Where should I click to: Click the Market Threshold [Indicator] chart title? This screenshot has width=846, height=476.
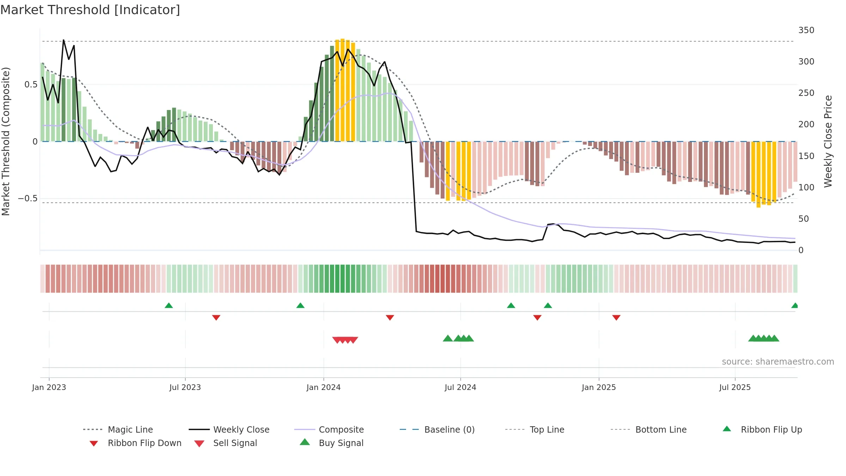(x=90, y=10)
